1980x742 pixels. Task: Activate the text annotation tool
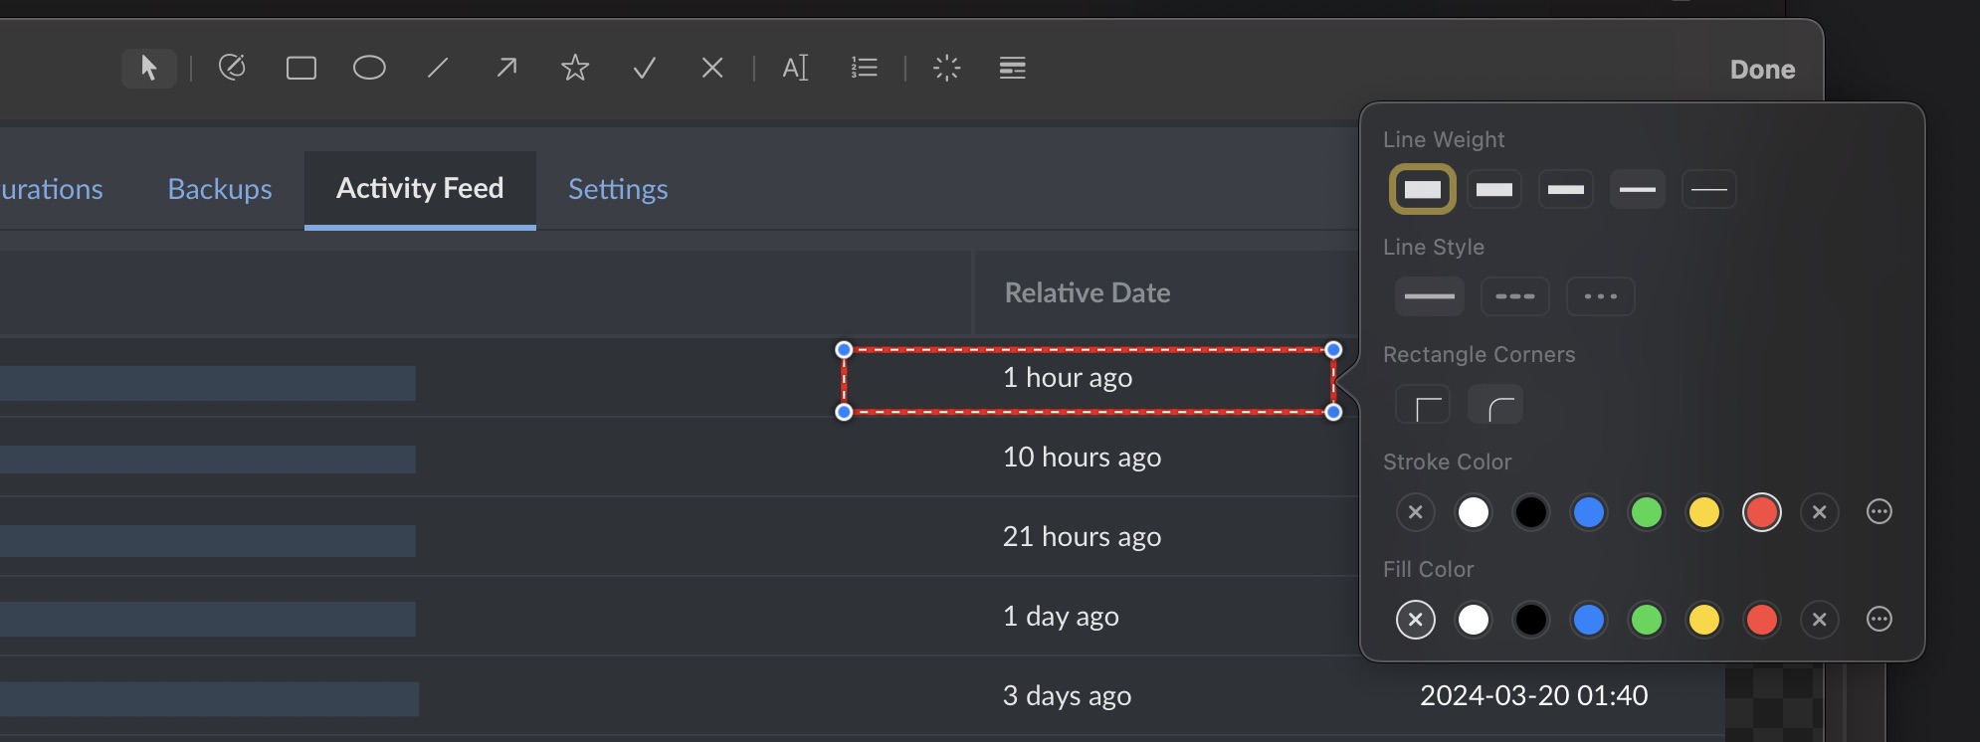pos(795,68)
